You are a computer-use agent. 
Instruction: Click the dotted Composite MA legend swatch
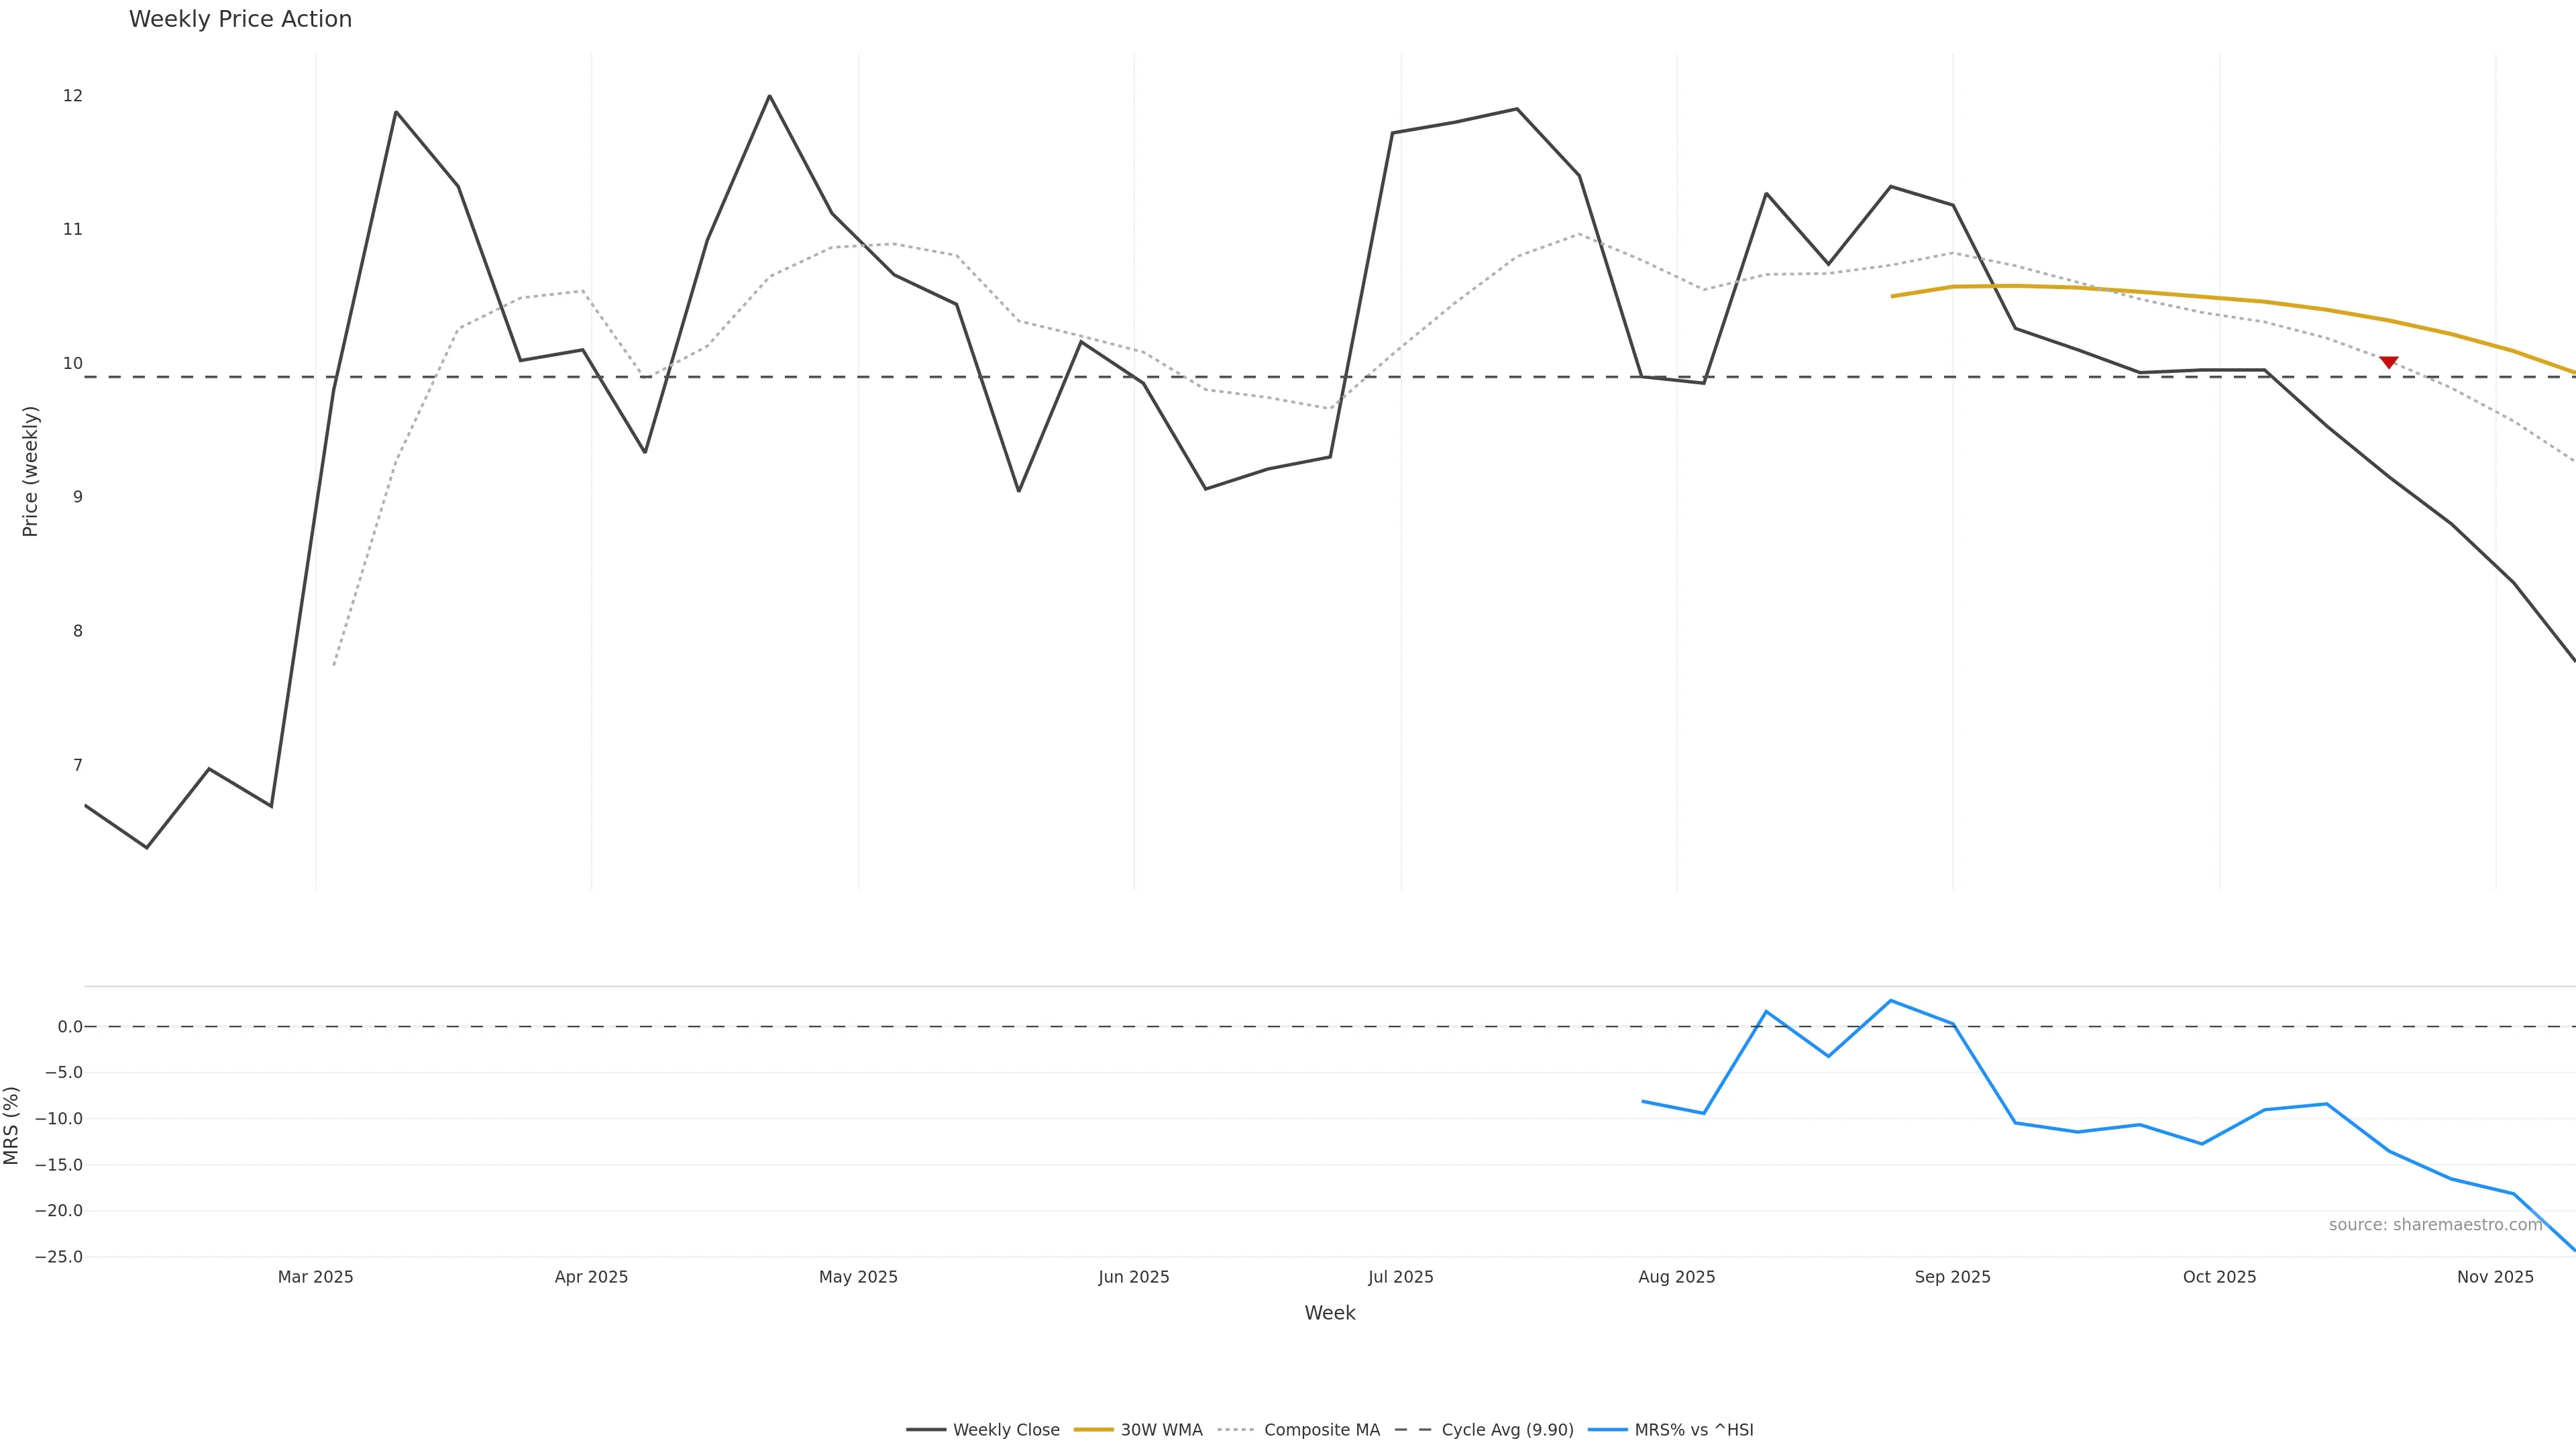pyautogui.click(x=1236, y=1430)
